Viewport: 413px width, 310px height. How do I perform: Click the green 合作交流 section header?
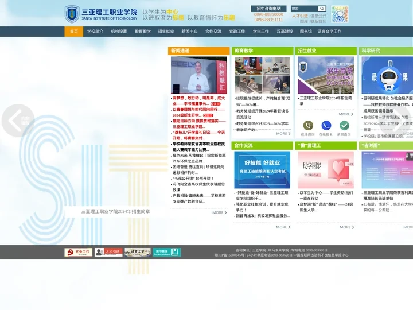(262, 145)
